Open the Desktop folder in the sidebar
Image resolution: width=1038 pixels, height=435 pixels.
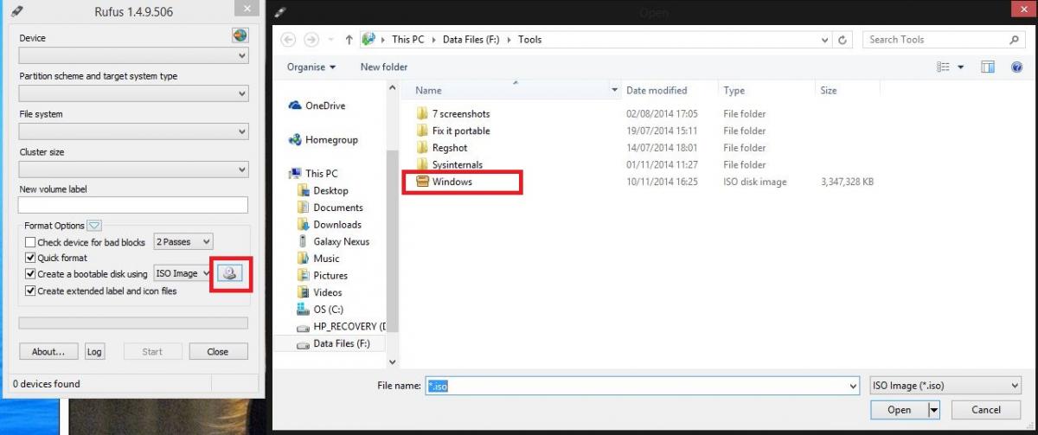coord(322,190)
